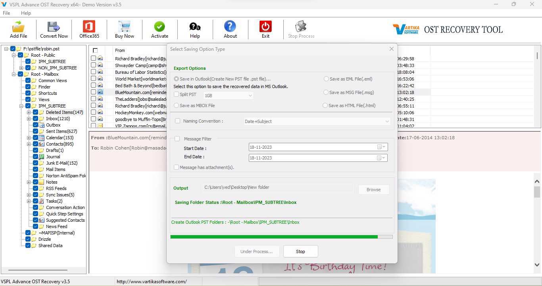This screenshot has height=286, width=542.
Task: Select the Contacts(895) folder icon
Action: (41, 144)
